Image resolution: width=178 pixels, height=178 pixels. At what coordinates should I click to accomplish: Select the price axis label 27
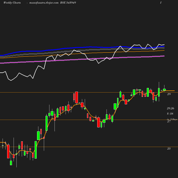169,121
